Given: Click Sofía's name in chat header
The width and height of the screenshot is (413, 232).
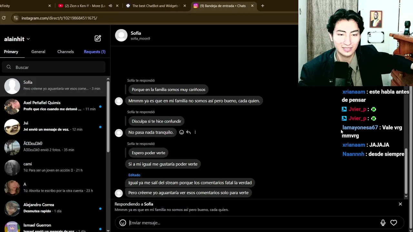Looking at the screenshot, I should point(136,33).
